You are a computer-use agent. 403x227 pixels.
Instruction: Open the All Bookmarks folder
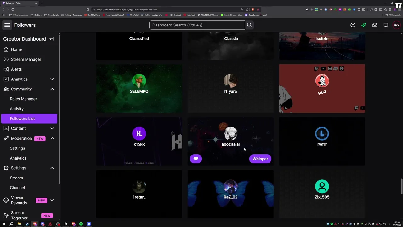pyautogui.click(x=393, y=15)
